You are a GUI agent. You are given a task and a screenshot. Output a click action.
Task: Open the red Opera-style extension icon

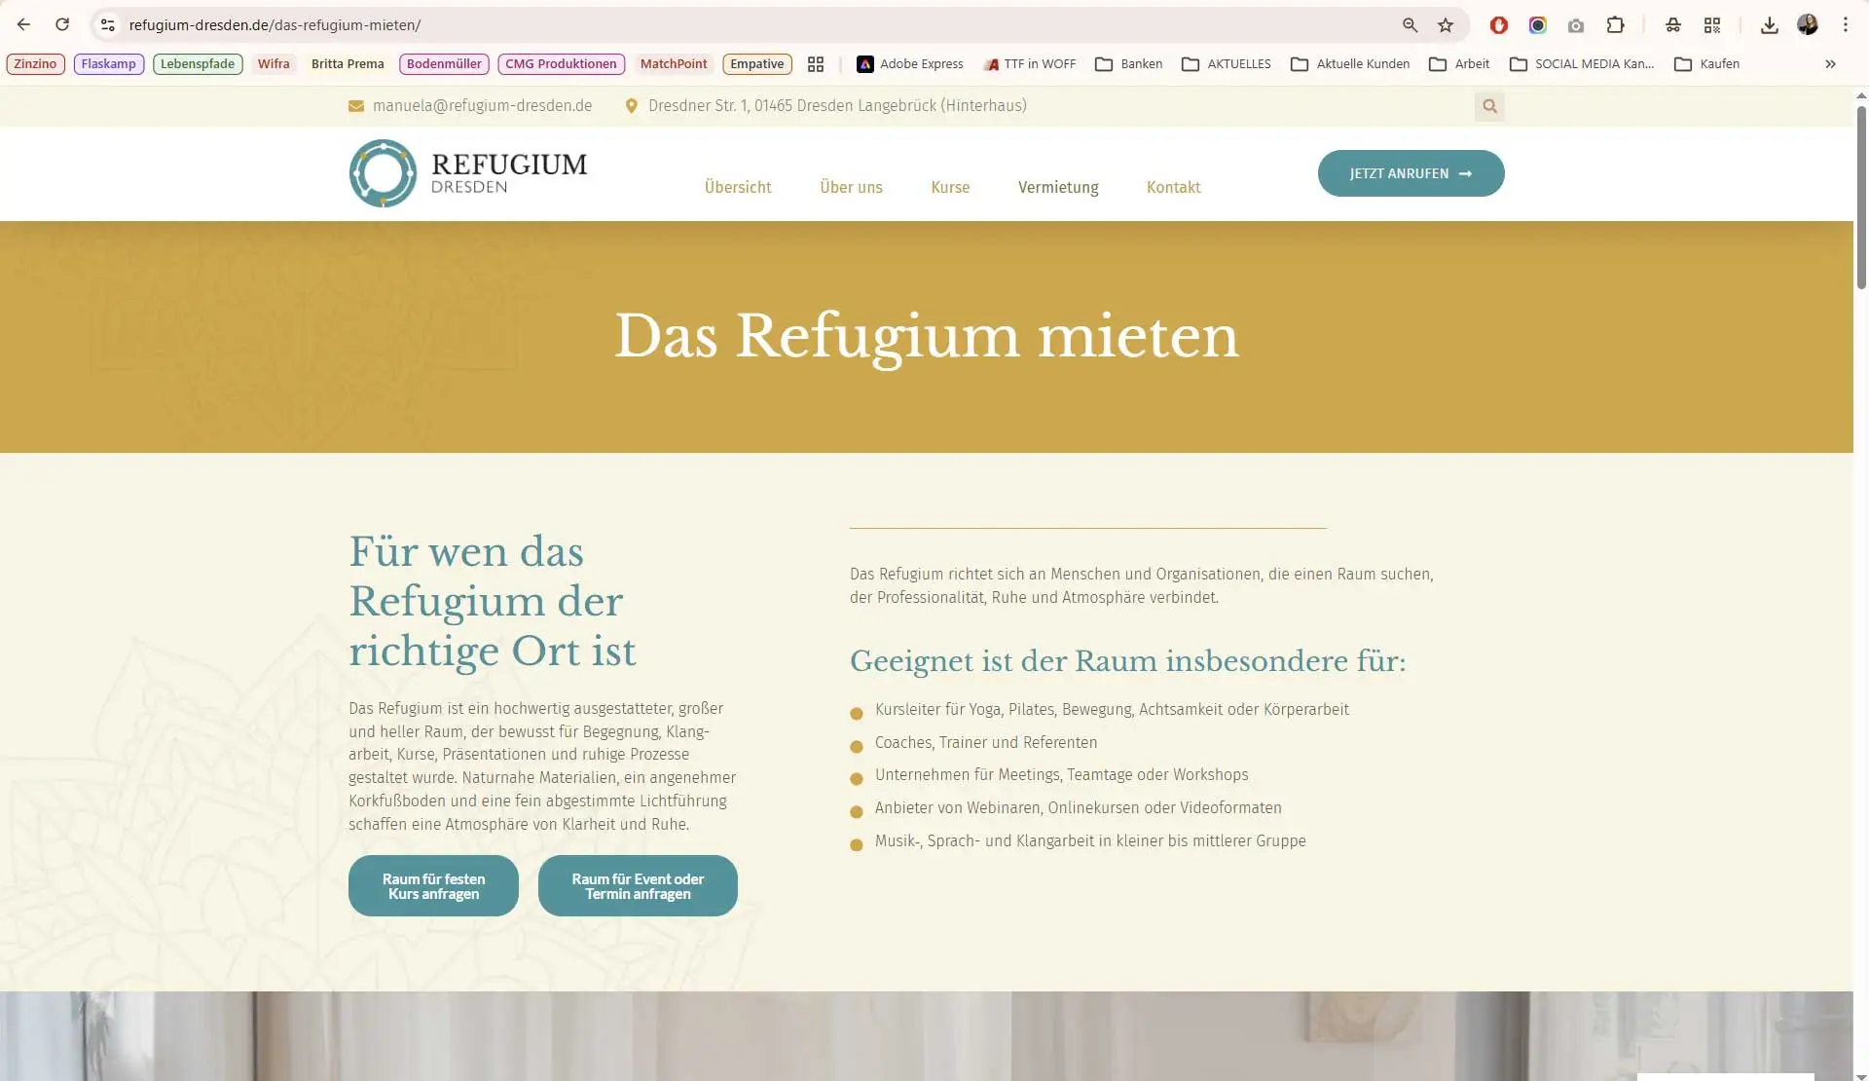click(x=1499, y=25)
